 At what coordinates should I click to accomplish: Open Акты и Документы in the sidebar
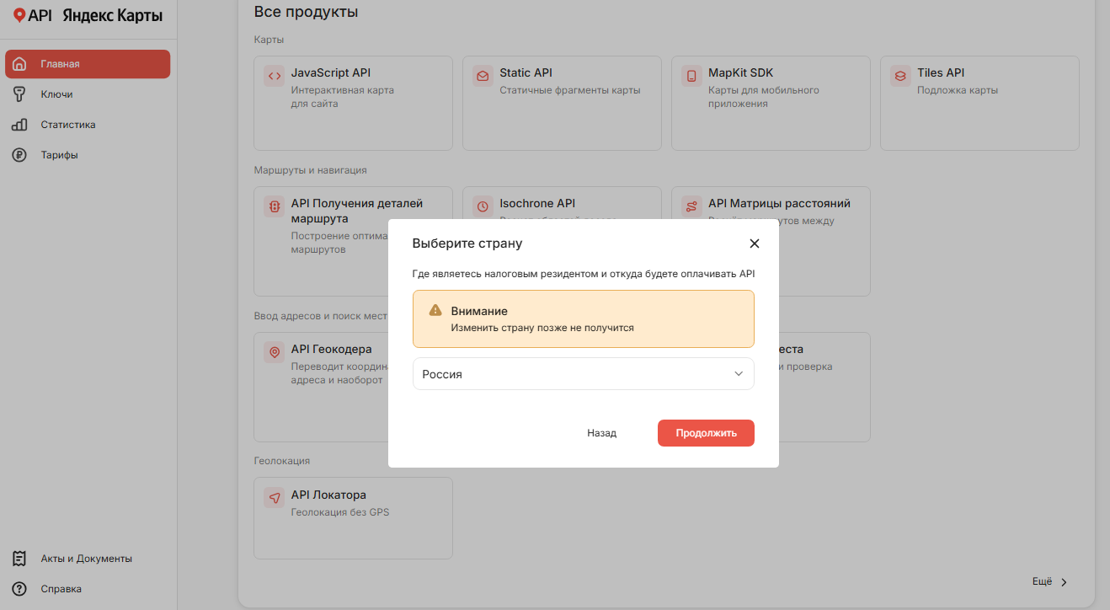click(x=88, y=559)
